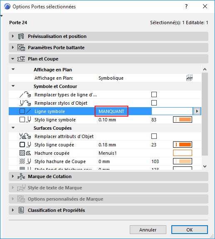Click the Paramètres Porte battante panel icon

point(21,48)
